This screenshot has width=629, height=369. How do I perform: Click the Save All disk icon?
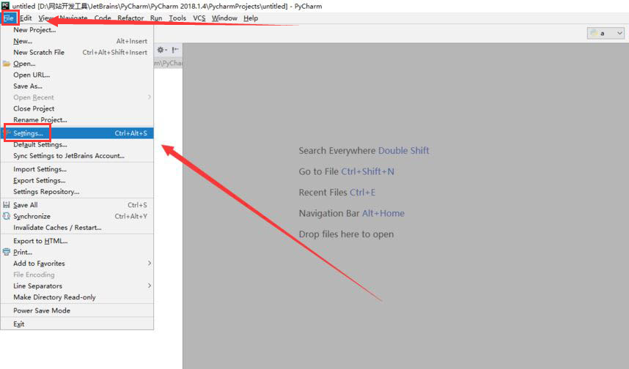(7, 205)
